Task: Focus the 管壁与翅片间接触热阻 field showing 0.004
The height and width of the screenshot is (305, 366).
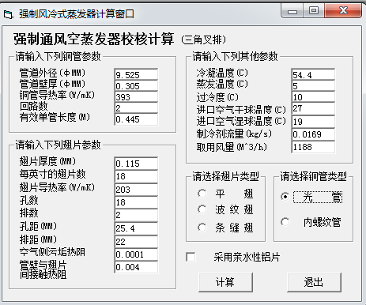Action: coord(136,267)
